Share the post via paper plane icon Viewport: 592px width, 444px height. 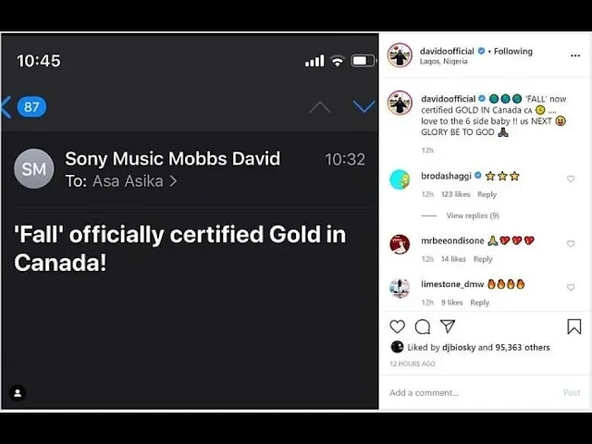tap(448, 327)
